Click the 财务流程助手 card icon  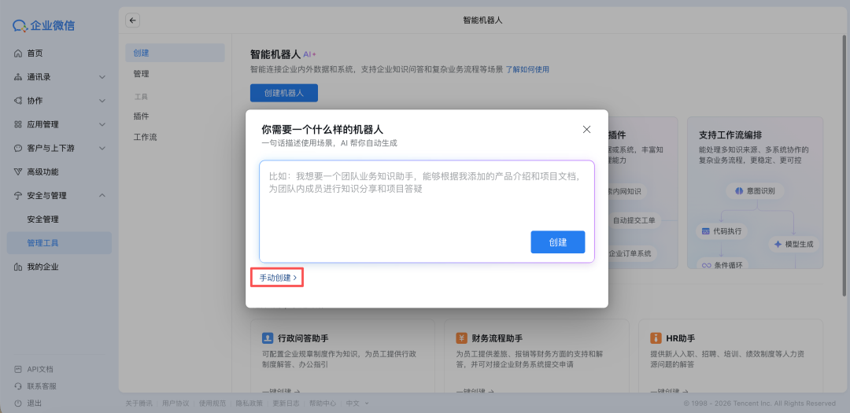pyautogui.click(x=461, y=338)
